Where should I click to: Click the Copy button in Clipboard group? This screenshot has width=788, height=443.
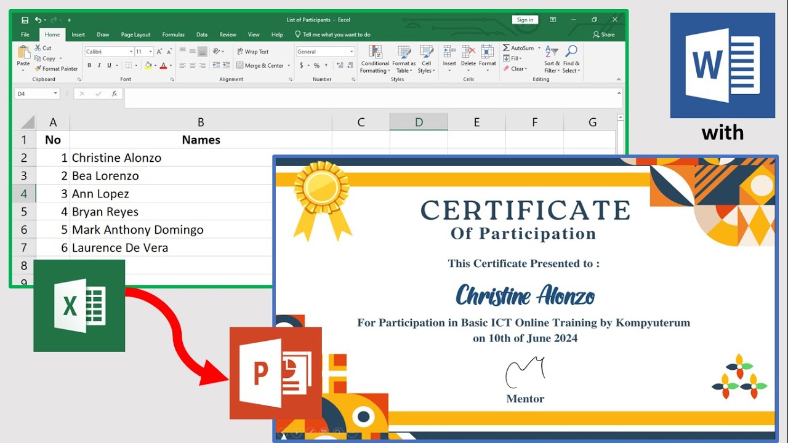point(44,58)
